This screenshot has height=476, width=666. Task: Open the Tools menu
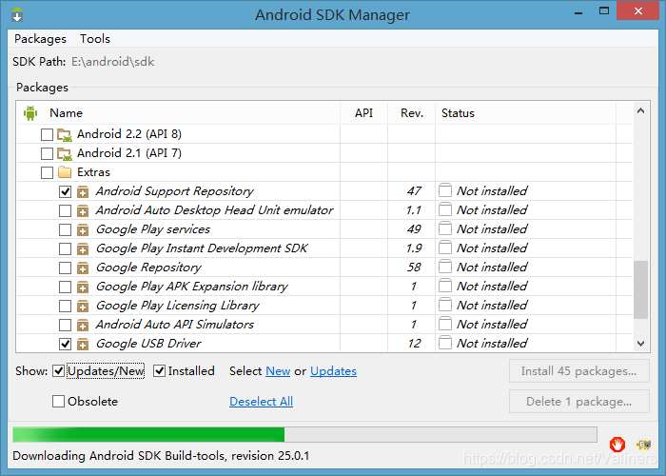tap(95, 39)
